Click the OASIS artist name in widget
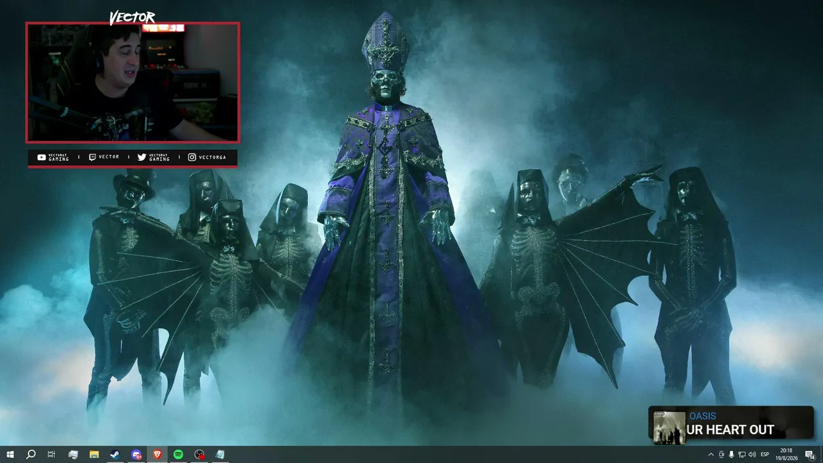The image size is (823, 463). 703,416
